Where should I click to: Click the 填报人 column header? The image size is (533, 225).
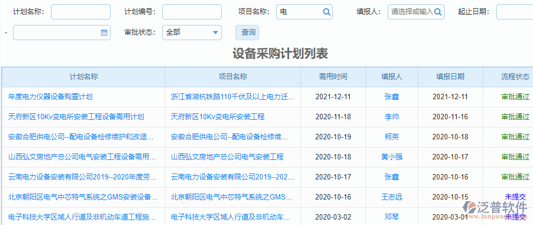tap(391, 76)
